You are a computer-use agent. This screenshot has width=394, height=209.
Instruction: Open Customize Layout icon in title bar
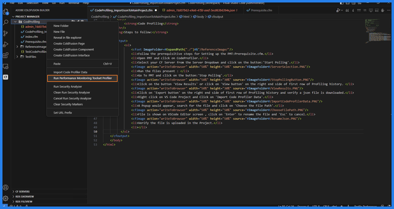(x=360, y=3)
